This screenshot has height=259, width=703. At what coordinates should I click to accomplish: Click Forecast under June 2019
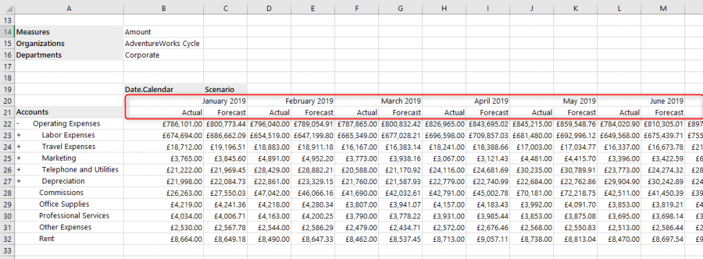pos(663,112)
